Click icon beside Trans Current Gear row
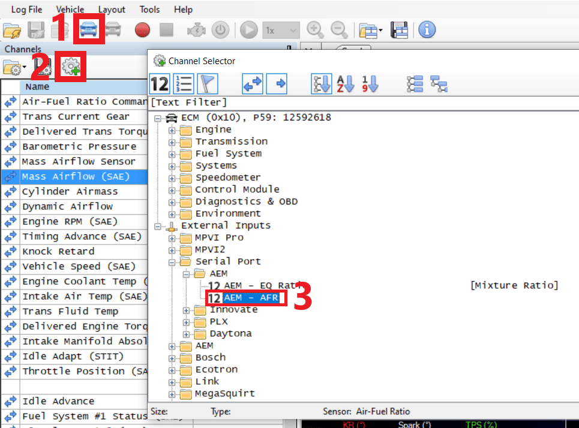This screenshot has width=579, height=428. tap(10, 117)
